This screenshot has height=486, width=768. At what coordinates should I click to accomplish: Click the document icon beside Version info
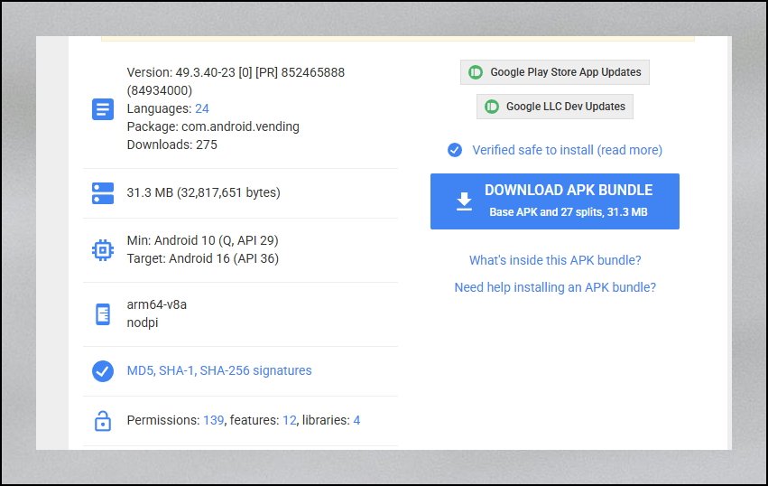pyautogui.click(x=103, y=109)
